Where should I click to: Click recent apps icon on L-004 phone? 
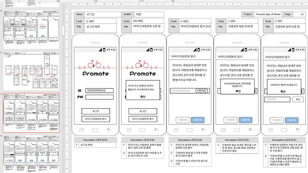(223, 130)
